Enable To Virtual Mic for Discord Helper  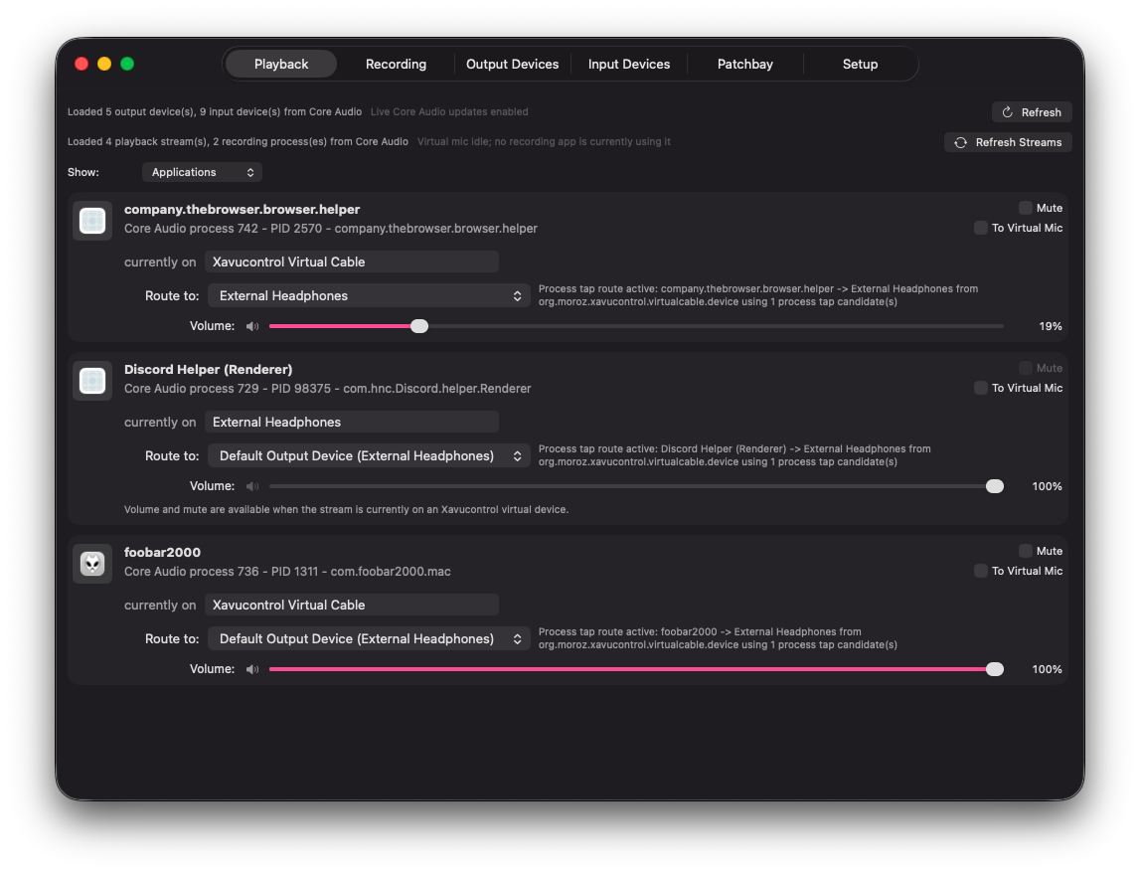(981, 388)
